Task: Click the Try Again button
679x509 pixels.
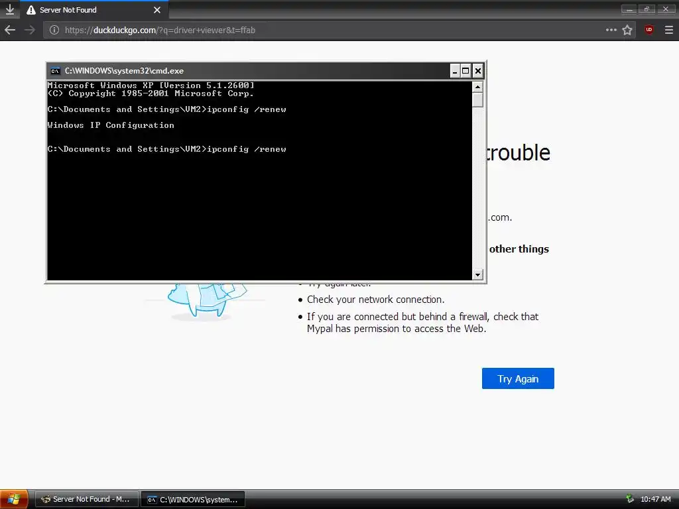Action: [518, 378]
